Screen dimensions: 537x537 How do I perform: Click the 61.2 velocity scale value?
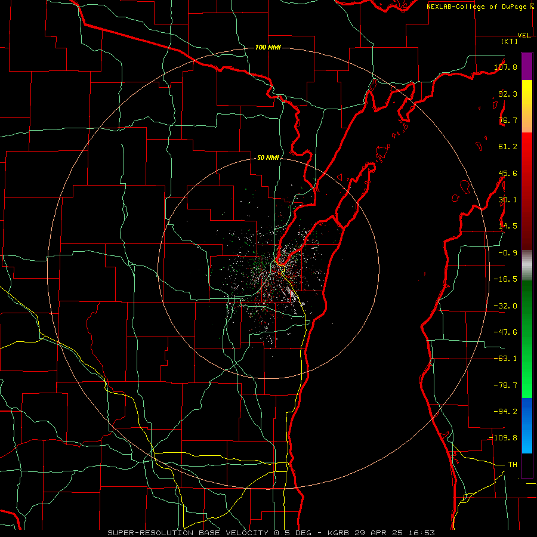point(508,147)
